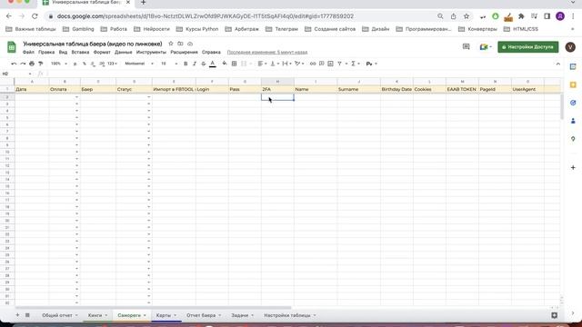Expand Оплата dropdown in row 2
The height and width of the screenshot is (327, 582).
pyautogui.click(x=76, y=97)
